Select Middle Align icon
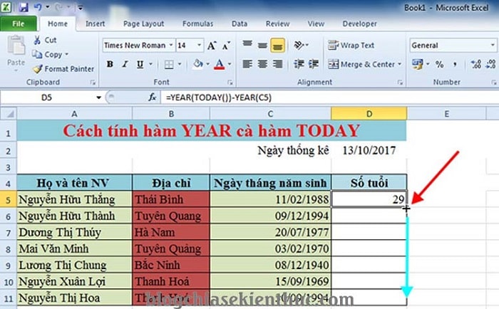 tap(262, 46)
